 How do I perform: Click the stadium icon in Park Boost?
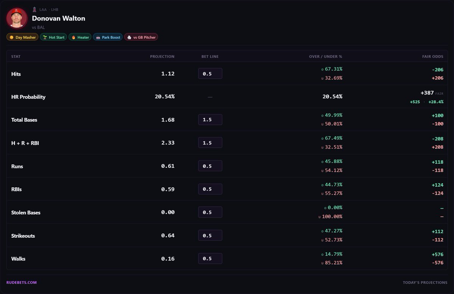(x=98, y=37)
